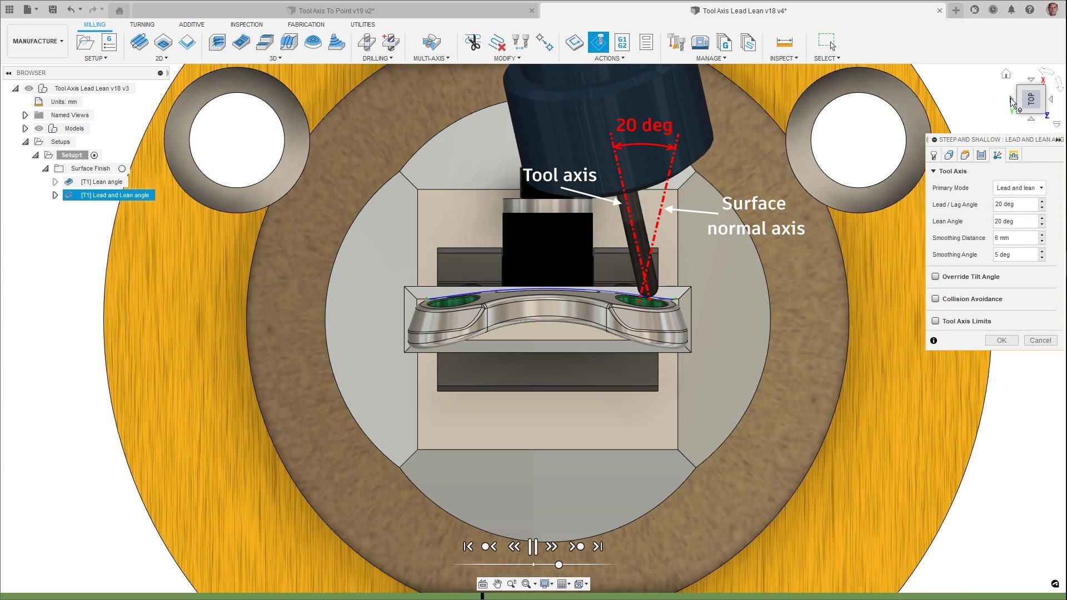Open the Tool Library icon in Manage

[x=676, y=42]
